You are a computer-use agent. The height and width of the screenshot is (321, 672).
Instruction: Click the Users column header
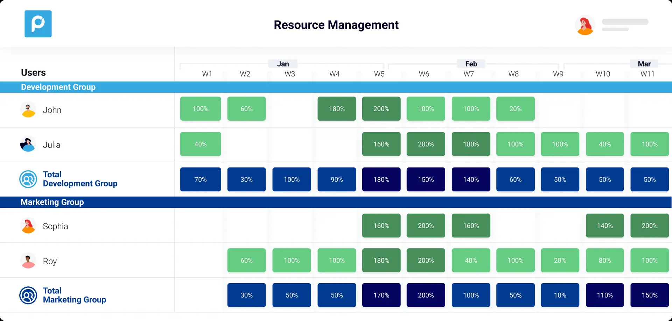(x=33, y=72)
